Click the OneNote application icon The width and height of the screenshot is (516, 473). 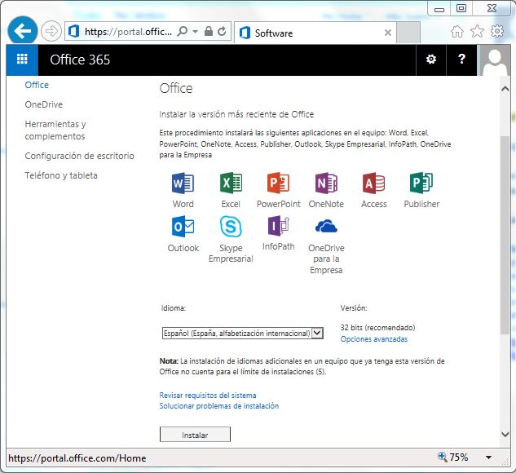point(326,183)
